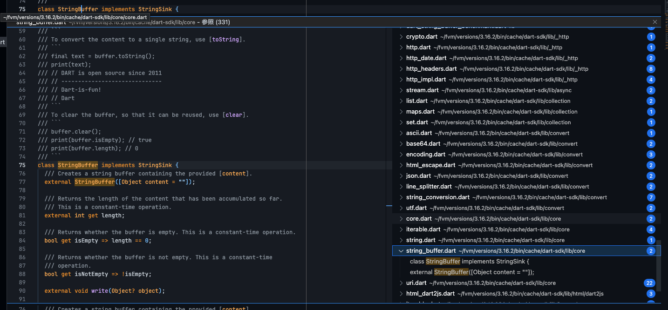668x310 pixels.
Task: Expand uri.dart reference group
Action: pyautogui.click(x=401, y=283)
